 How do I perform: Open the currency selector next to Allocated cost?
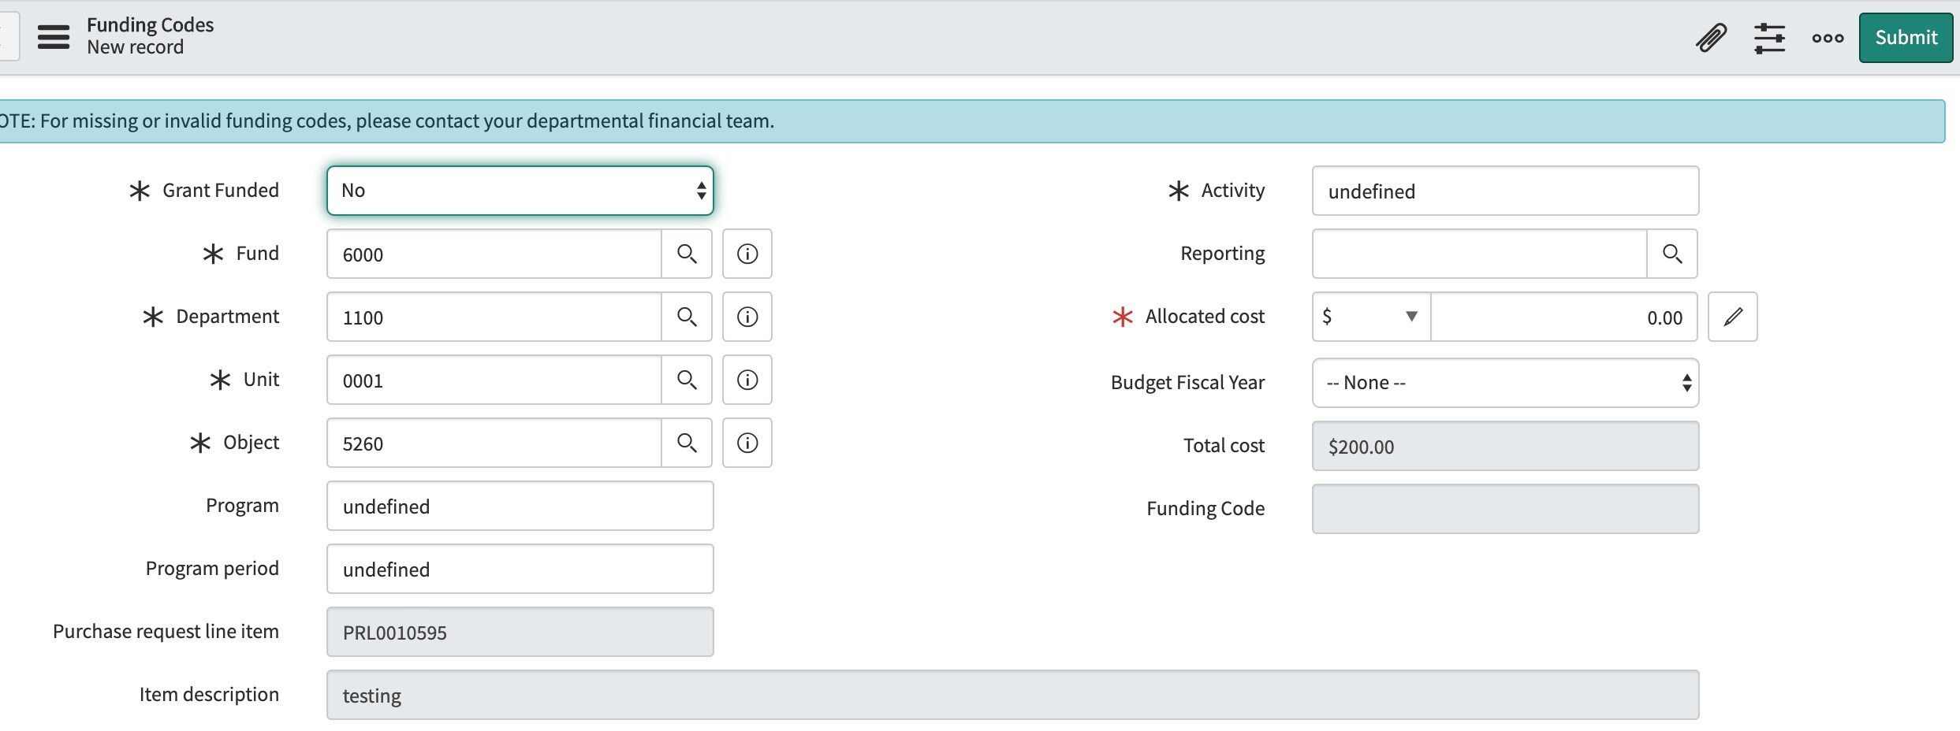point(1369,317)
